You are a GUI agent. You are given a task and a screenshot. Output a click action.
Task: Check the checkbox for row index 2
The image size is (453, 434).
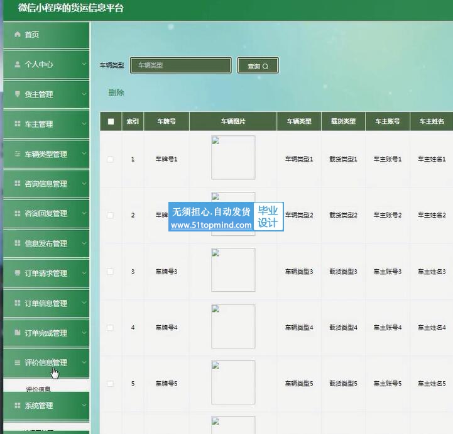tap(110, 215)
